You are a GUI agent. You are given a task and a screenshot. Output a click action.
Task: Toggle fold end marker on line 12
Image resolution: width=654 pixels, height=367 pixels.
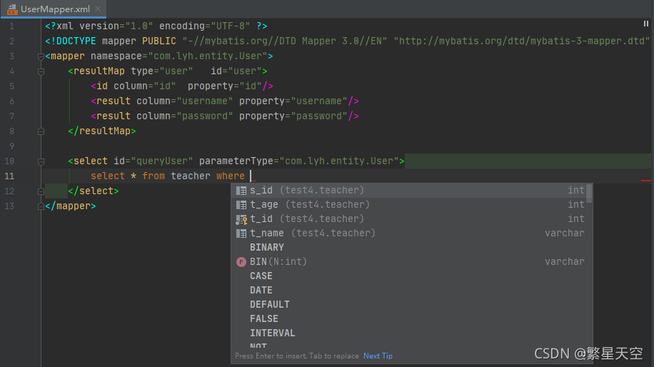(x=41, y=191)
